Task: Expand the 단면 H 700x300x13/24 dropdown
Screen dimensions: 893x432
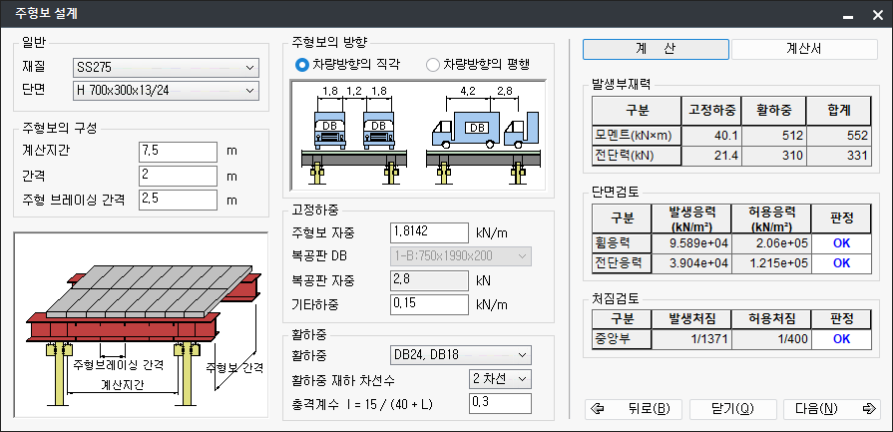Action: (166, 92)
